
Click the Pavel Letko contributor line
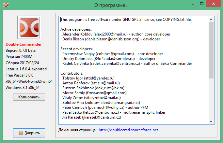point(114,112)
